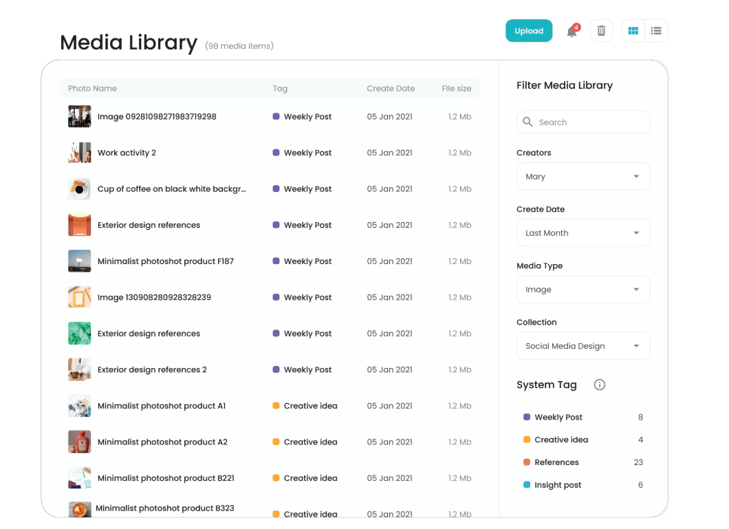Click Weekly Post tag on Work activity 2 row
The image size is (729, 529).
[x=302, y=153]
